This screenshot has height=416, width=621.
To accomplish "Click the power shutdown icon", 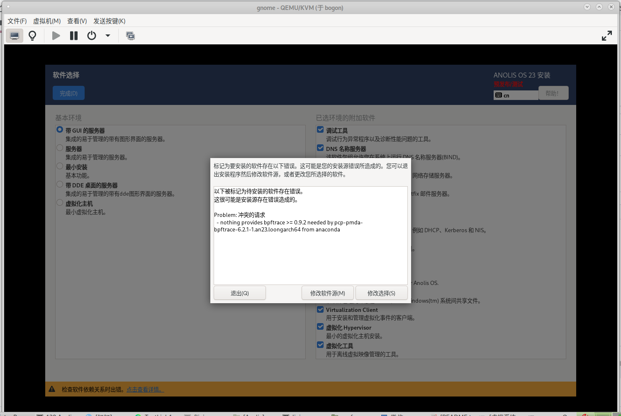I will (92, 36).
